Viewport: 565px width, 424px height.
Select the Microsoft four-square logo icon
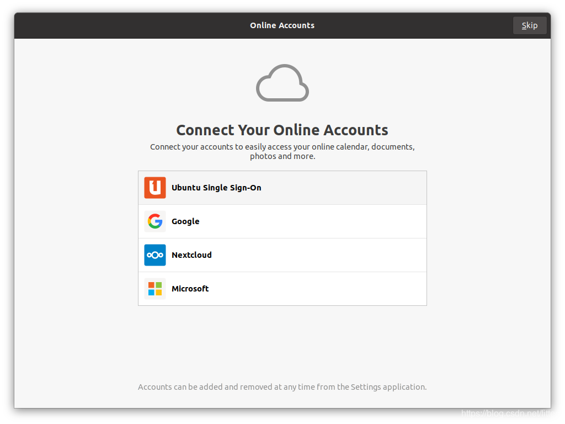(155, 289)
